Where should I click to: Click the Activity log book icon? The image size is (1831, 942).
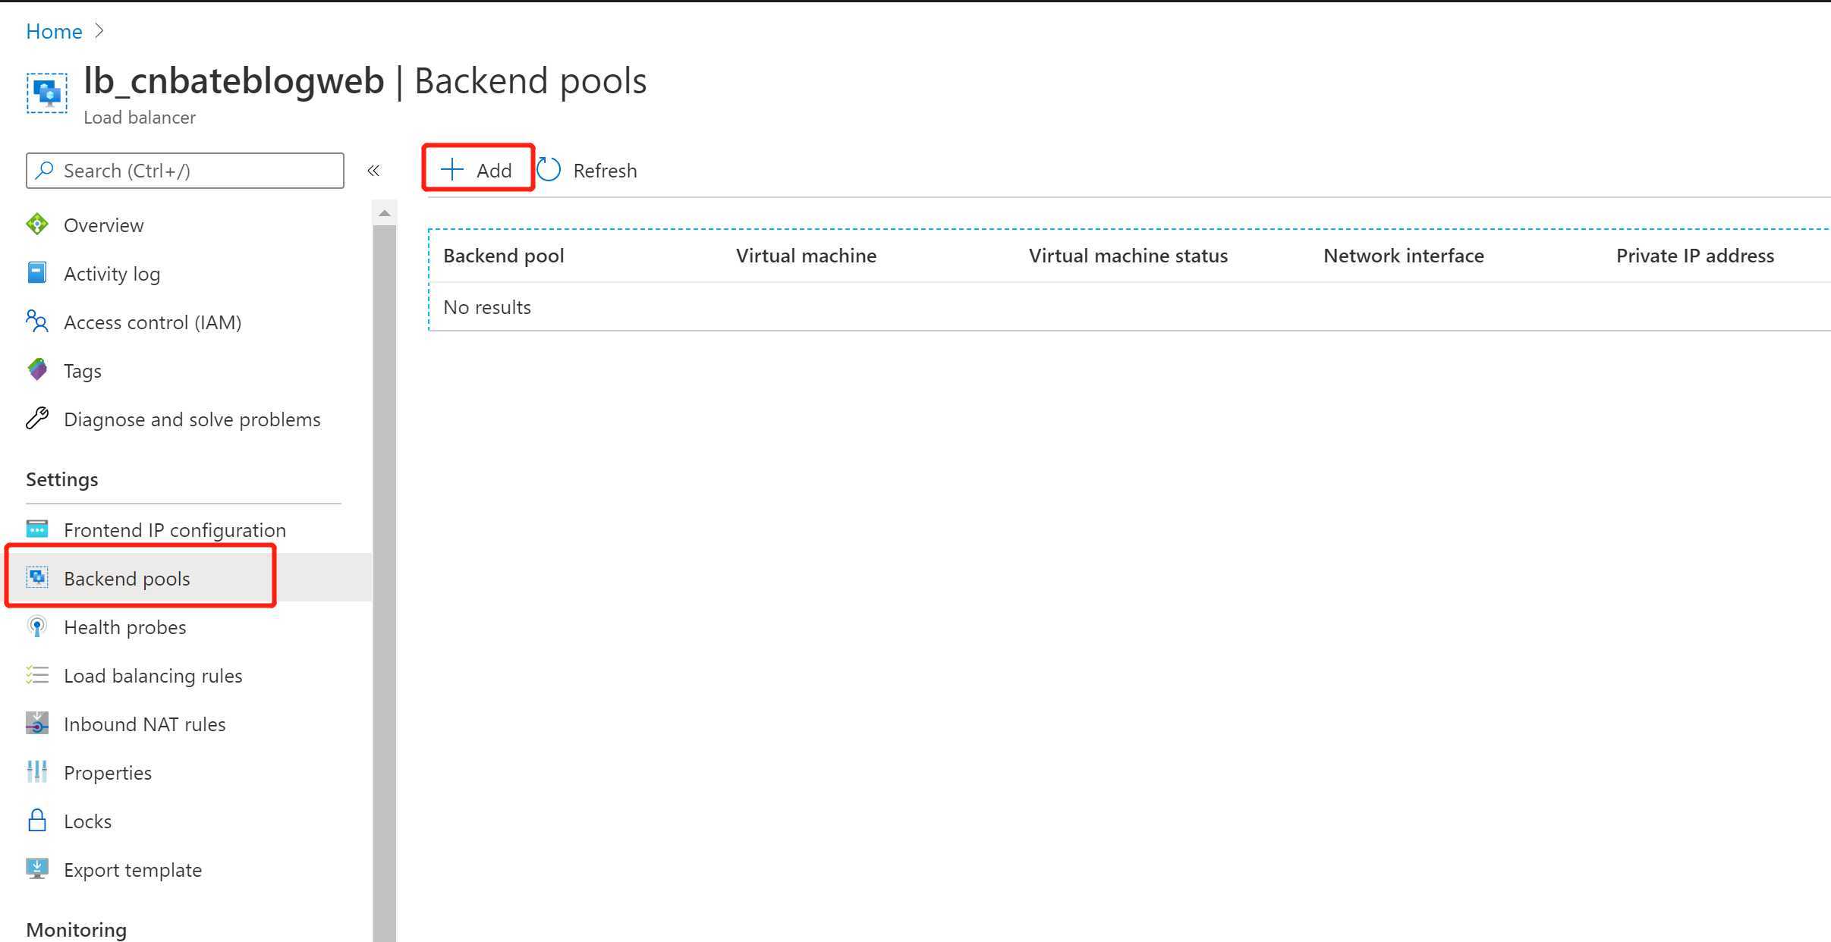[x=37, y=272]
